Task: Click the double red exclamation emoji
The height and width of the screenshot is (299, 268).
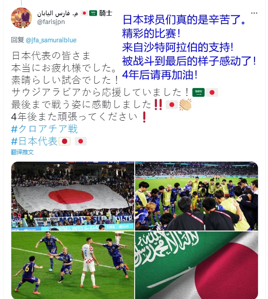Action: click(158, 105)
